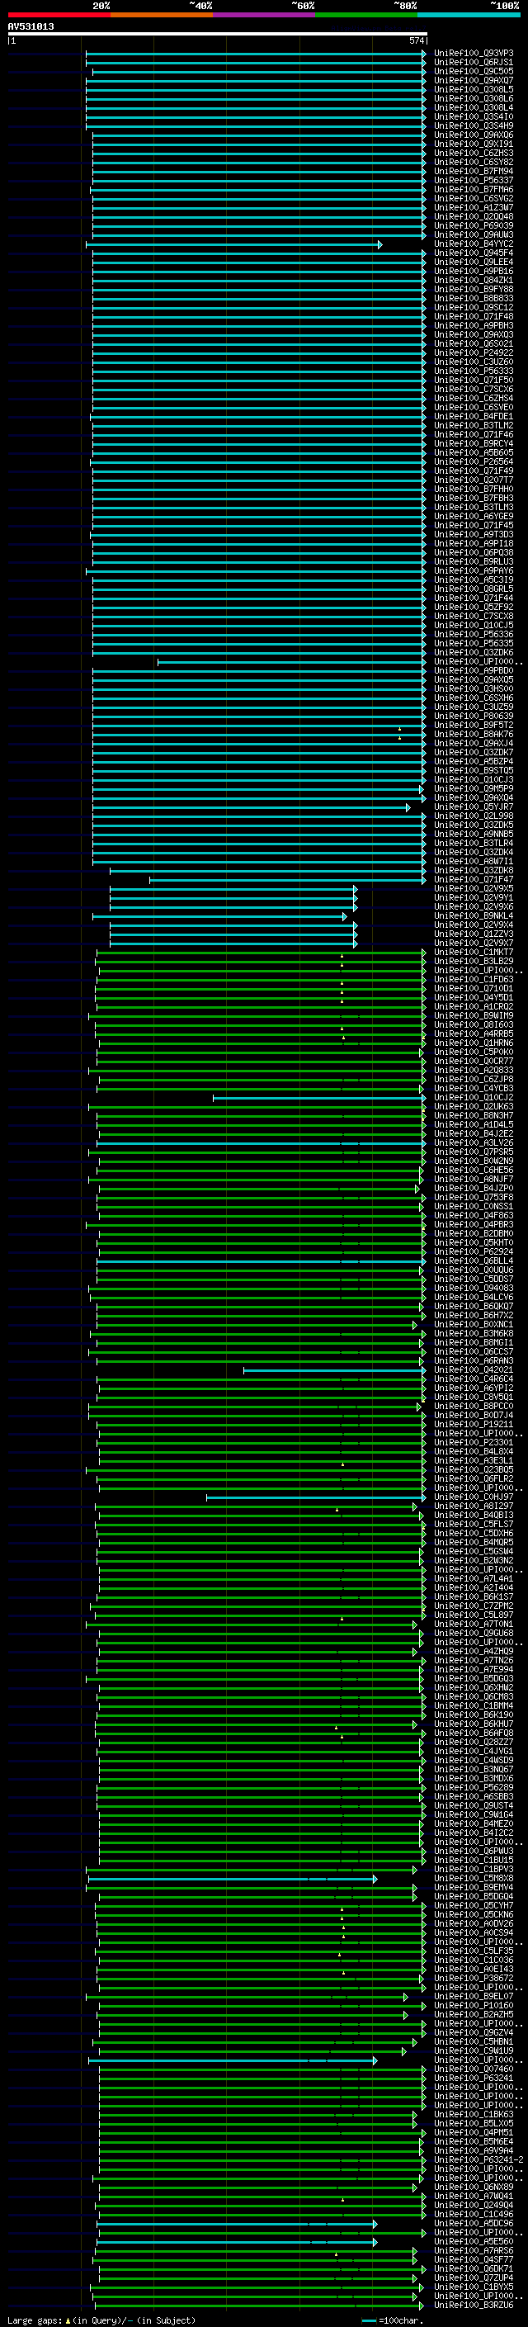Open hit UniRef100_Q93VP3

tap(474, 54)
